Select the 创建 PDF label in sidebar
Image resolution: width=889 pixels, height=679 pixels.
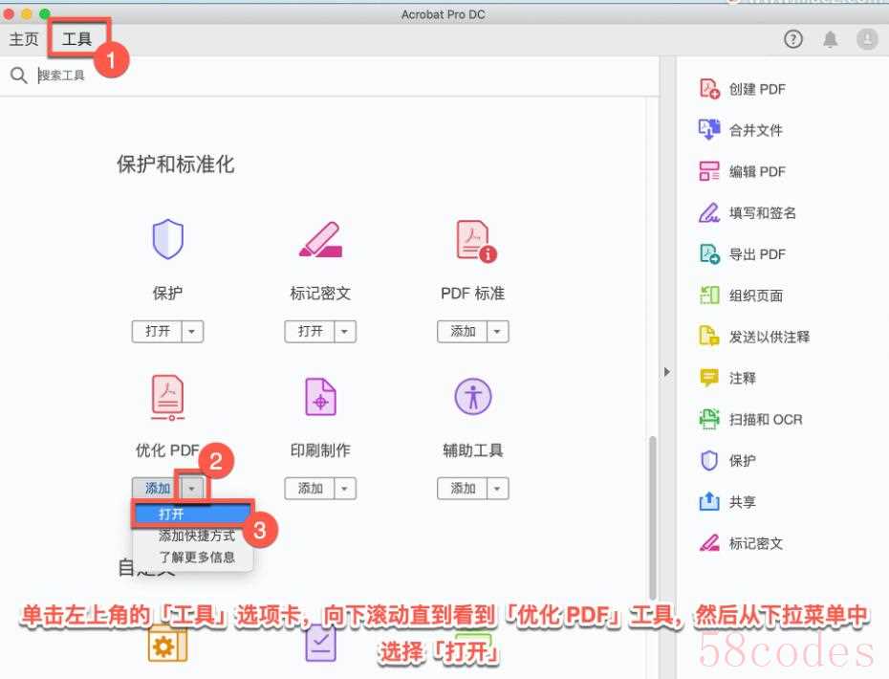(x=757, y=89)
